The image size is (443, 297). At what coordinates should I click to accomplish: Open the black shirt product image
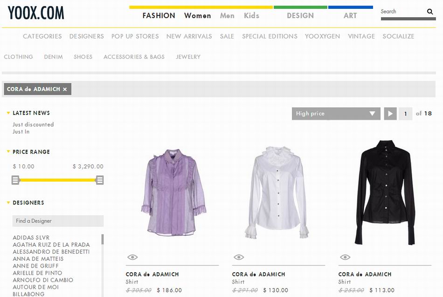click(385, 192)
